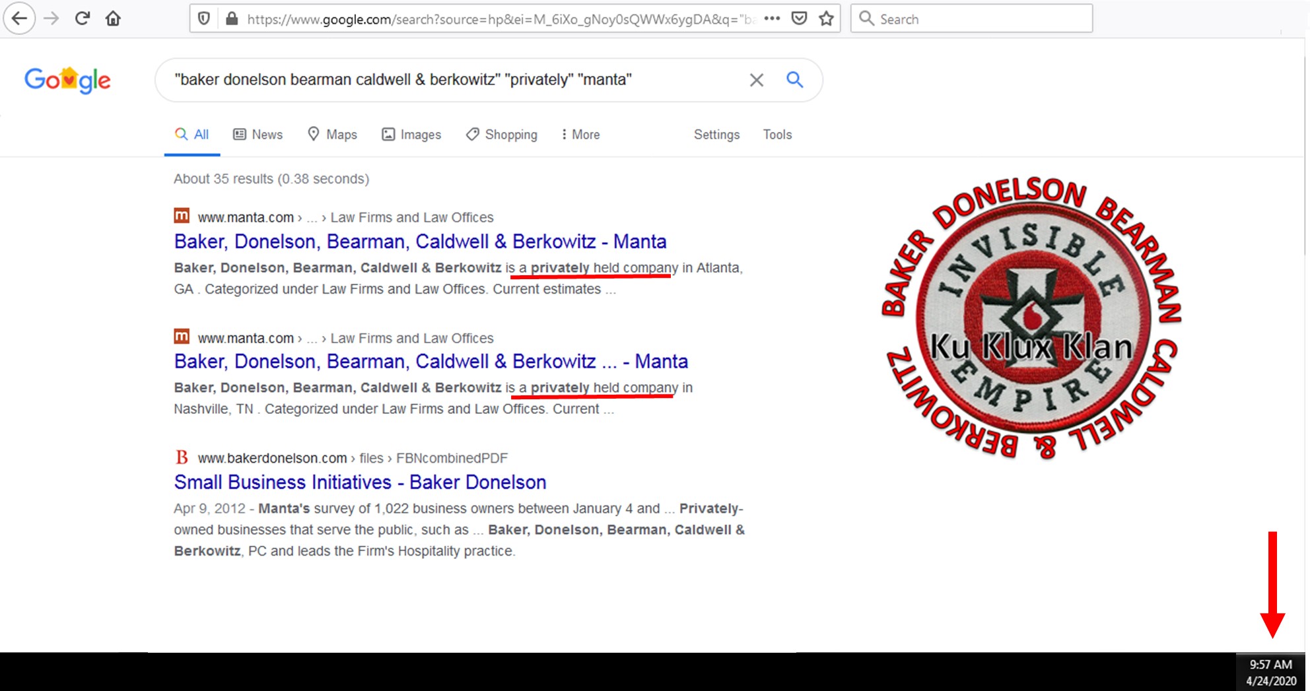Click the Baker Donelson favicon
1310x691 pixels.
(182, 457)
